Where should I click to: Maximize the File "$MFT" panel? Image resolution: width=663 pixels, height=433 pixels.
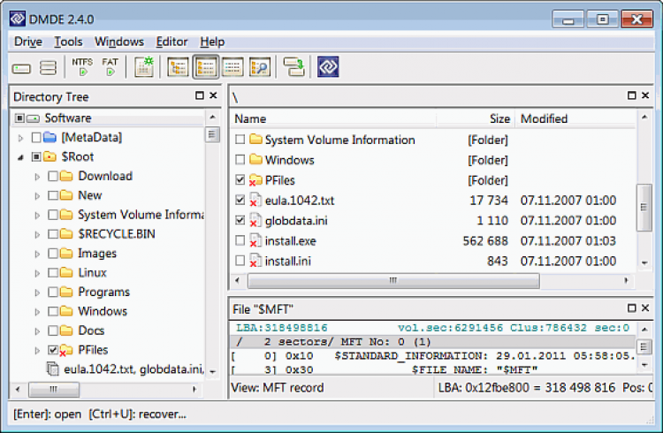[632, 308]
